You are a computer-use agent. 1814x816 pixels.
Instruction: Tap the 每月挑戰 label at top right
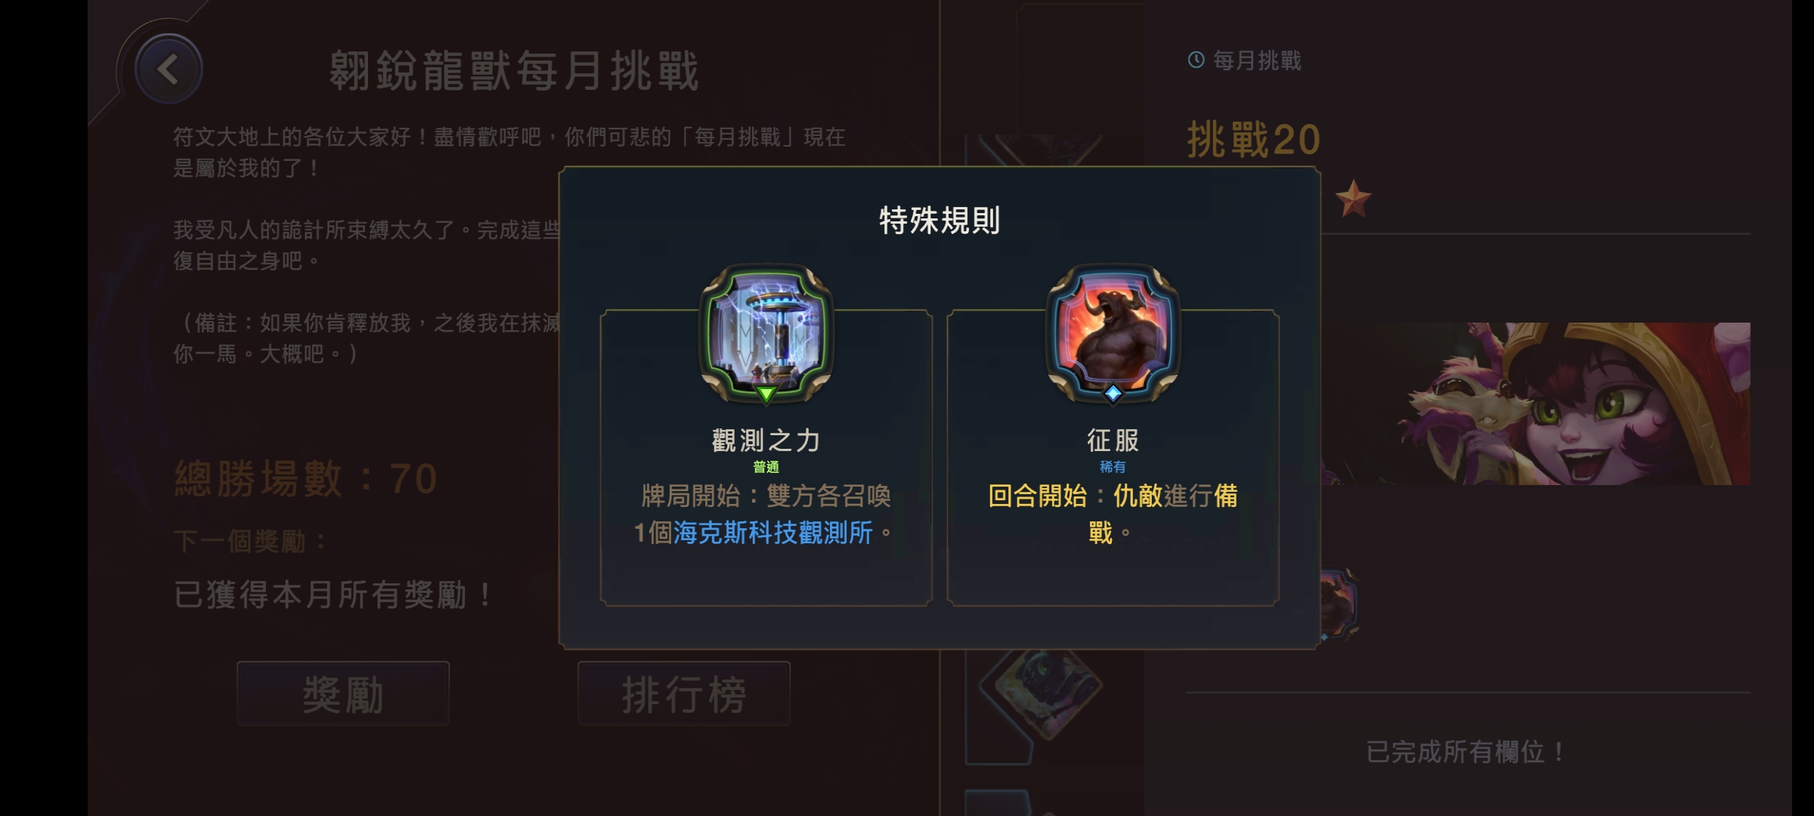click(1257, 60)
